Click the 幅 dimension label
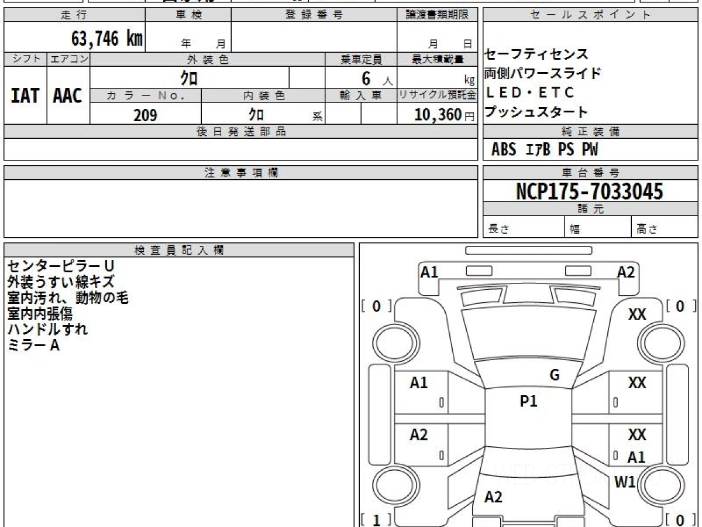Viewport: 702px width, 527px height. coord(575,230)
